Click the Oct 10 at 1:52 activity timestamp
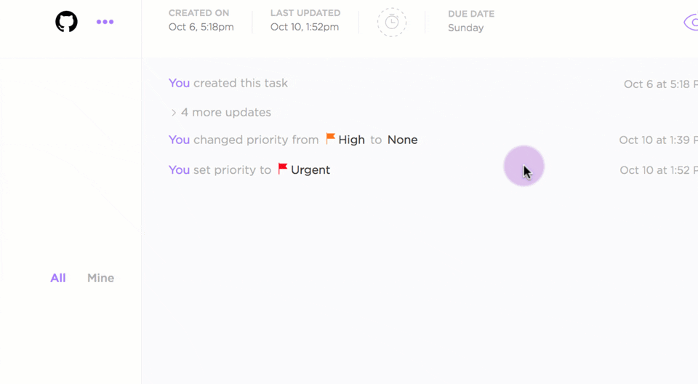 coord(657,170)
